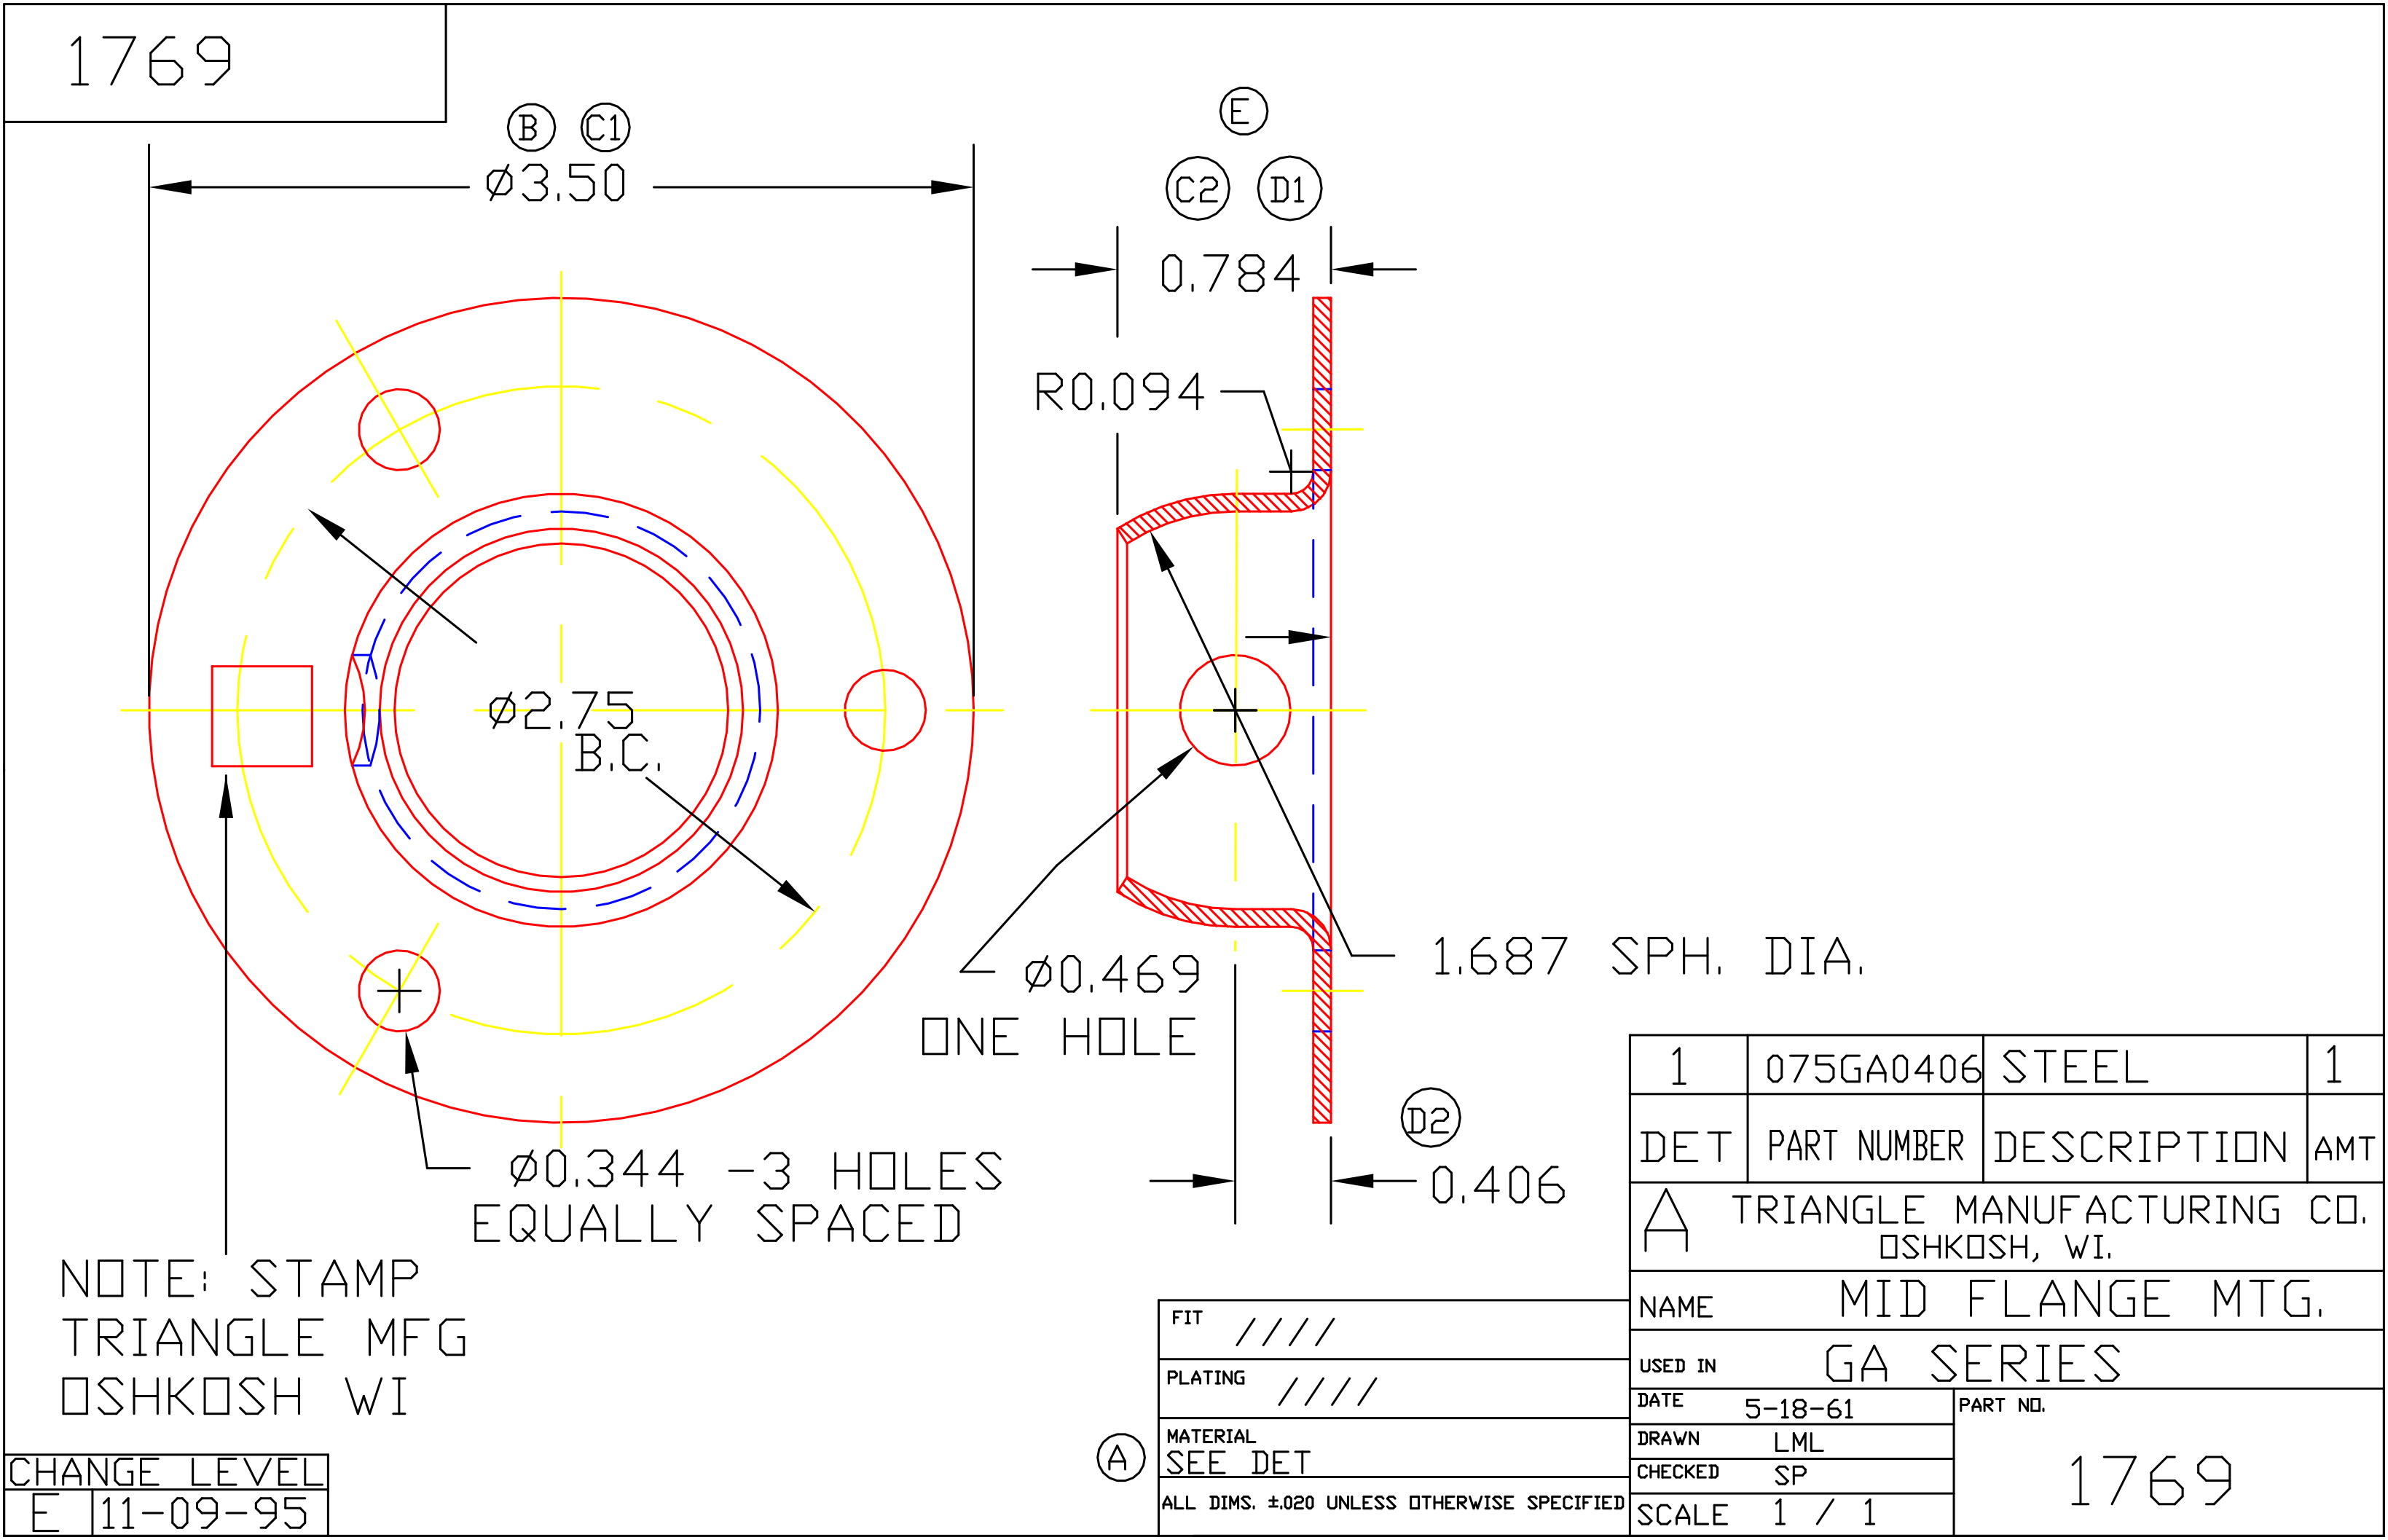Viewport: 2388px width, 1540px height.
Task: Select the C2 datum balloon
Action: pos(1197,189)
